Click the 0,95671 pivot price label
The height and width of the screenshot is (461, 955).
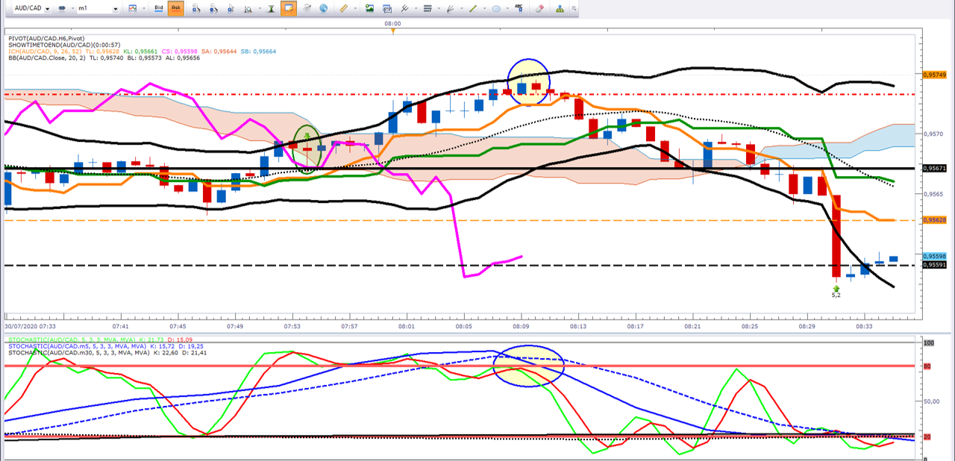934,169
